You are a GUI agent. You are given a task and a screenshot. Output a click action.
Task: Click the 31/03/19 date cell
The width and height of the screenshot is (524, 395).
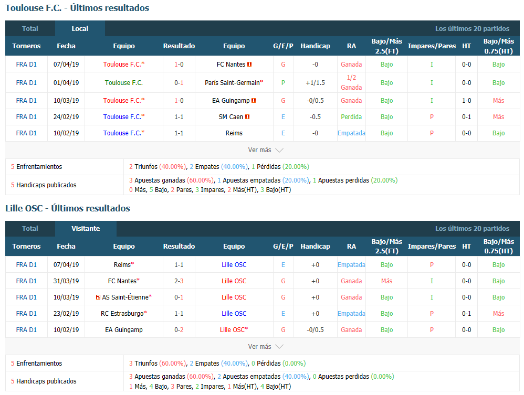pyautogui.click(x=66, y=281)
